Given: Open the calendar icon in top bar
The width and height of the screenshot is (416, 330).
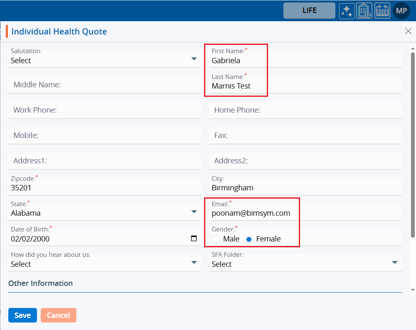Looking at the screenshot, I should point(382,11).
